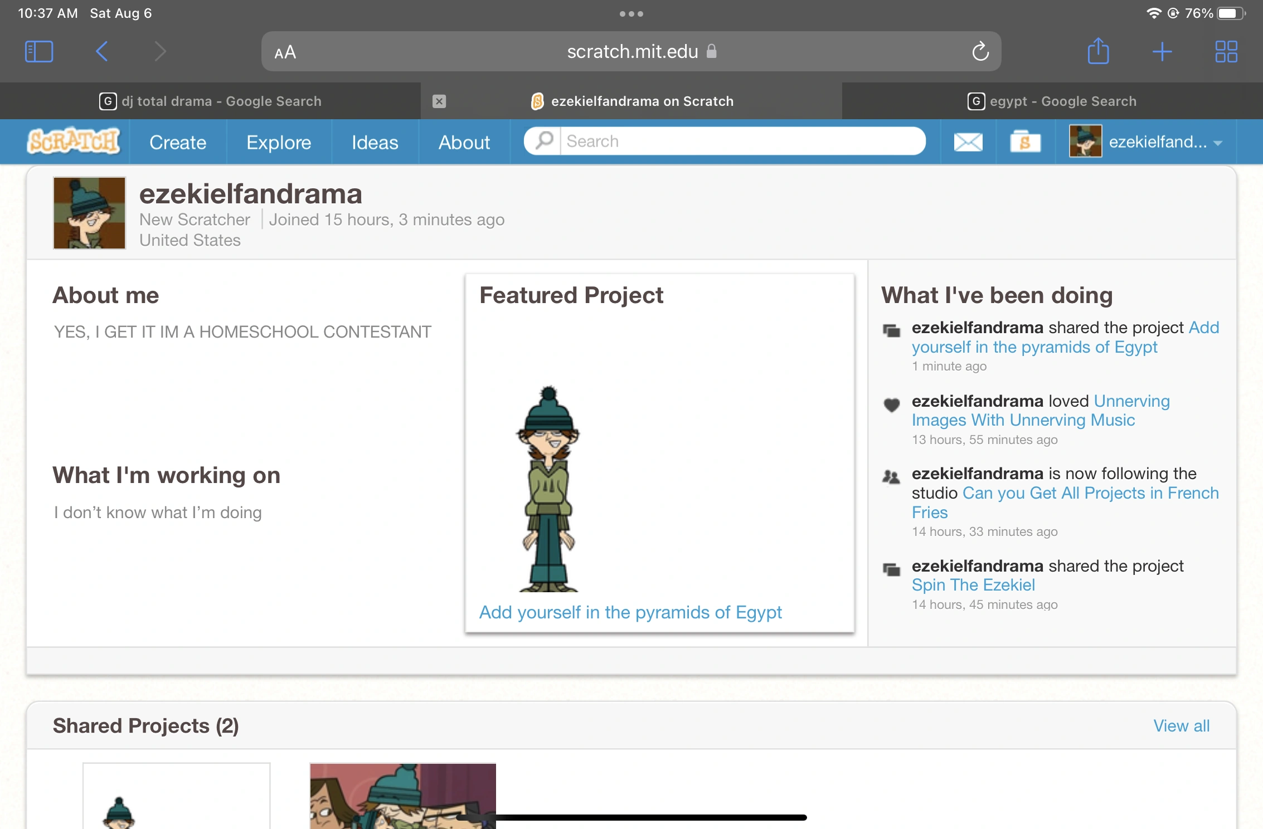Open the Ideas section
Image resolution: width=1263 pixels, height=829 pixels.
pyautogui.click(x=375, y=142)
